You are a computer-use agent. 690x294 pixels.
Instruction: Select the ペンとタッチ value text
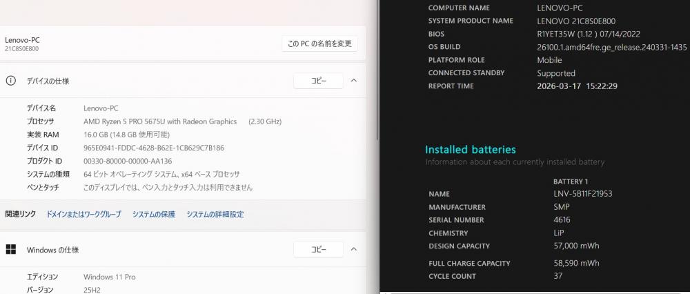click(x=168, y=188)
